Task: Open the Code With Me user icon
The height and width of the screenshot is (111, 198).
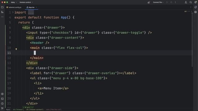Action: tap(186, 2)
